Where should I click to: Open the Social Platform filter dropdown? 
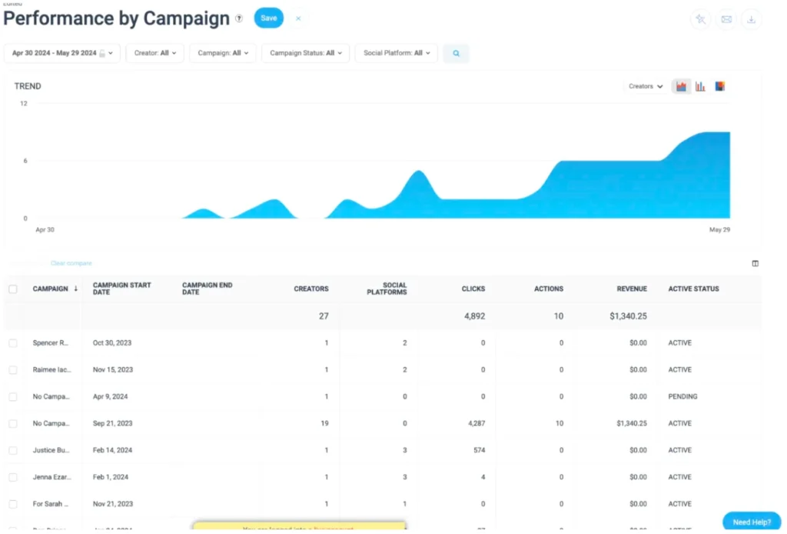(x=396, y=53)
